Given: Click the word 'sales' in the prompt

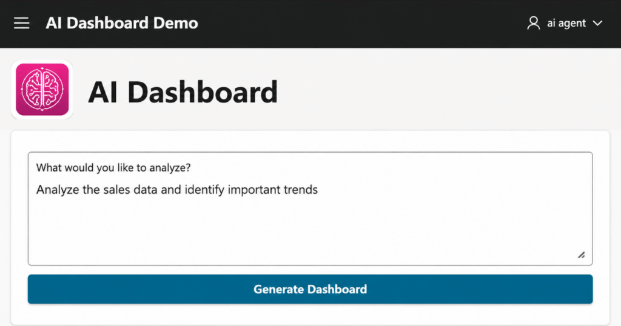Looking at the screenshot, I should pyautogui.click(x=116, y=190).
